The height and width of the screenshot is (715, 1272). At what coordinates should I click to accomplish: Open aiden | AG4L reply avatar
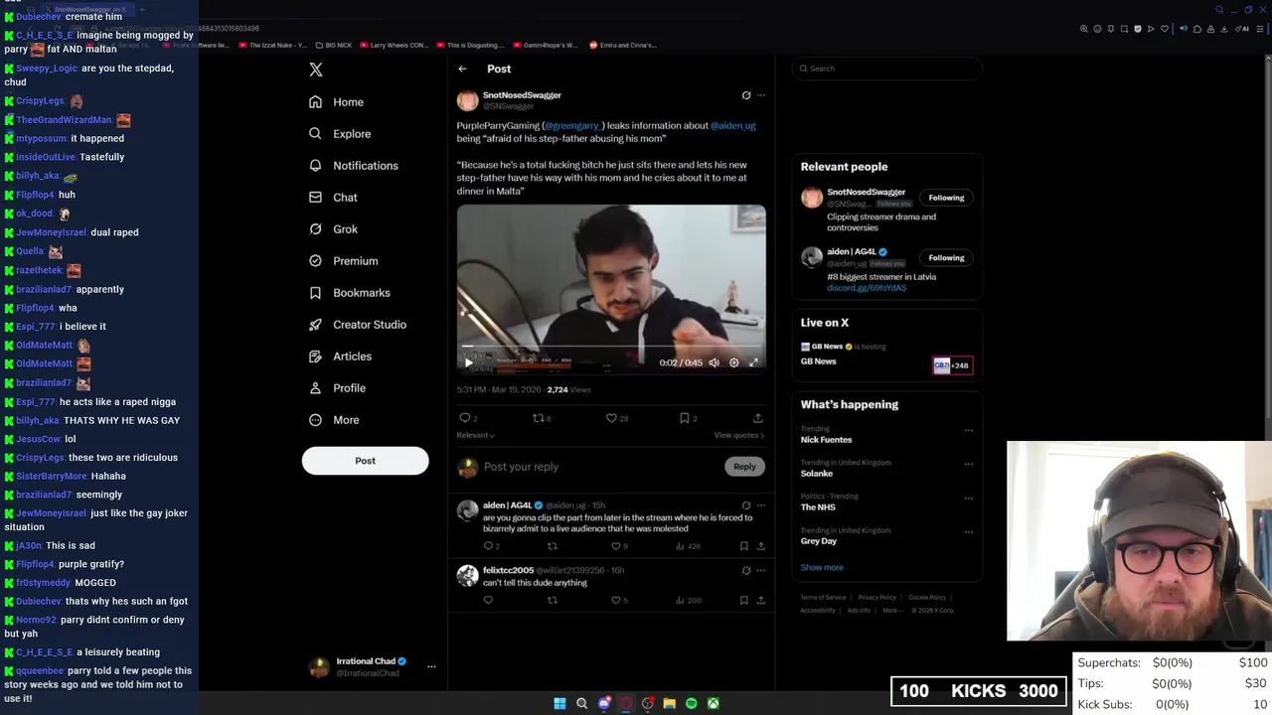pos(467,510)
